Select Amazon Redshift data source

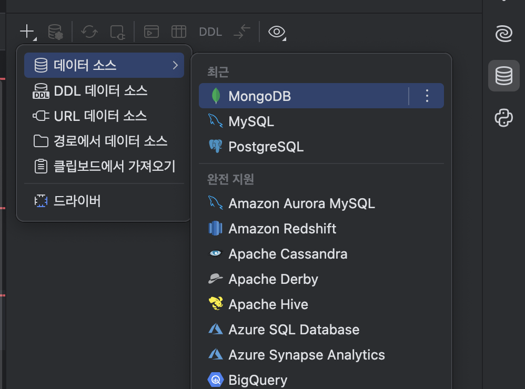(x=321, y=229)
